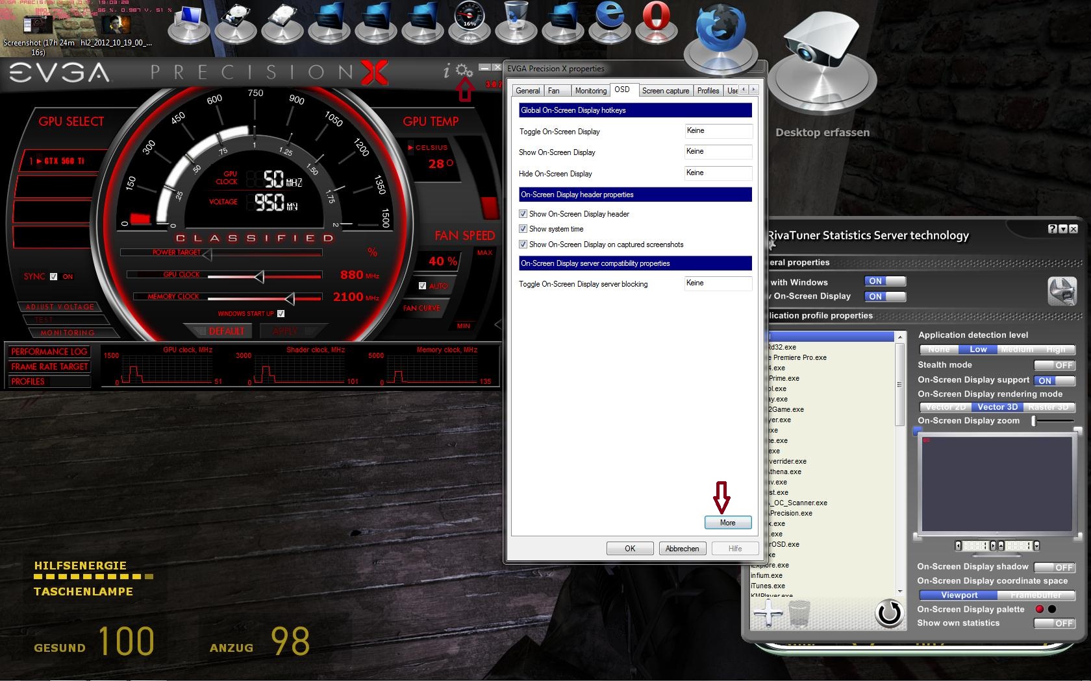Screen dimensions: 1091x681
Task: Click the On-Screen Display zoom slider
Action: (x=1053, y=421)
